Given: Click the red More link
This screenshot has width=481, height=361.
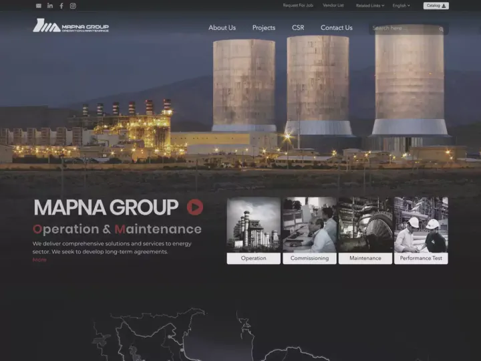Looking at the screenshot, I should [x=39, y=259].
